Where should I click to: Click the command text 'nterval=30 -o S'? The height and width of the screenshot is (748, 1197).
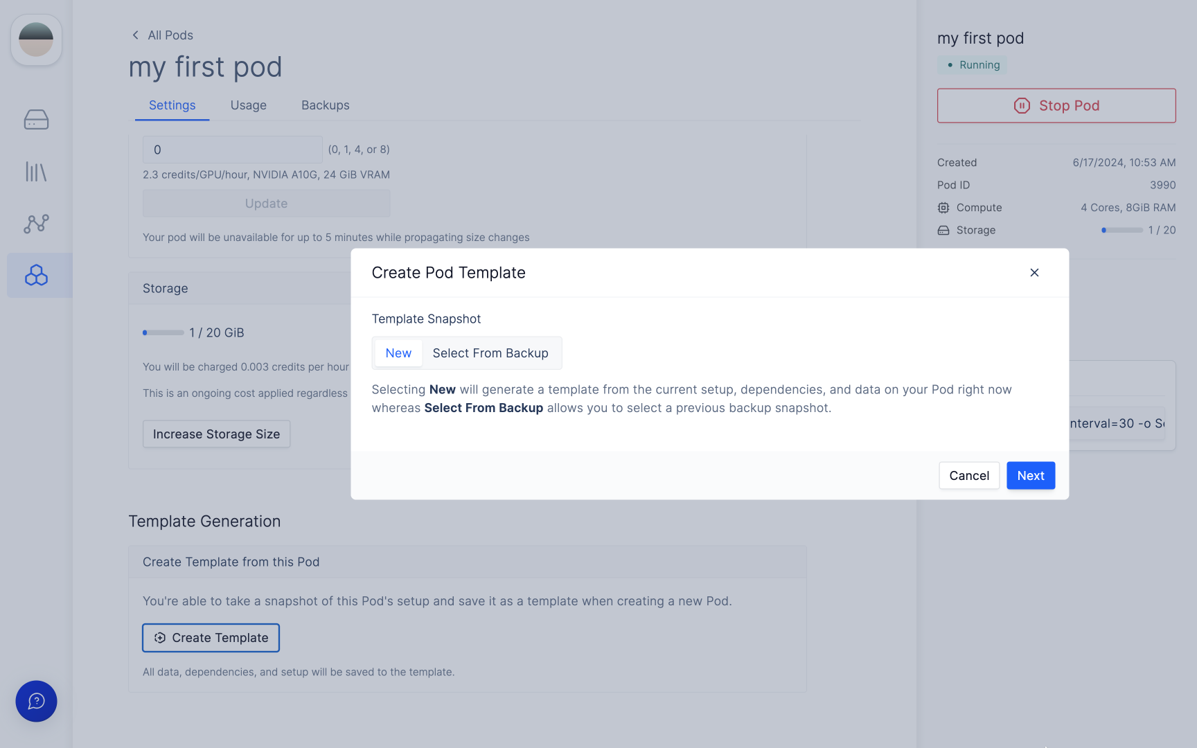tap(1117, 423)
